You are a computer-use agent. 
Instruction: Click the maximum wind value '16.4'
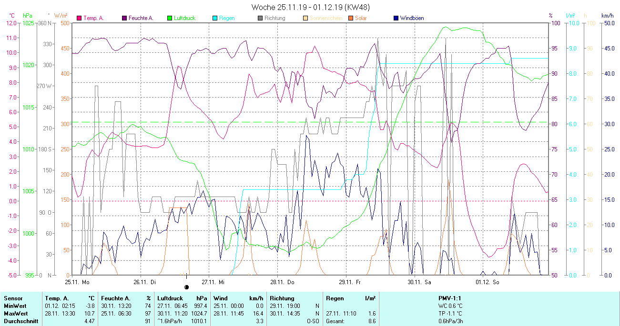click(x=258, y=314)
